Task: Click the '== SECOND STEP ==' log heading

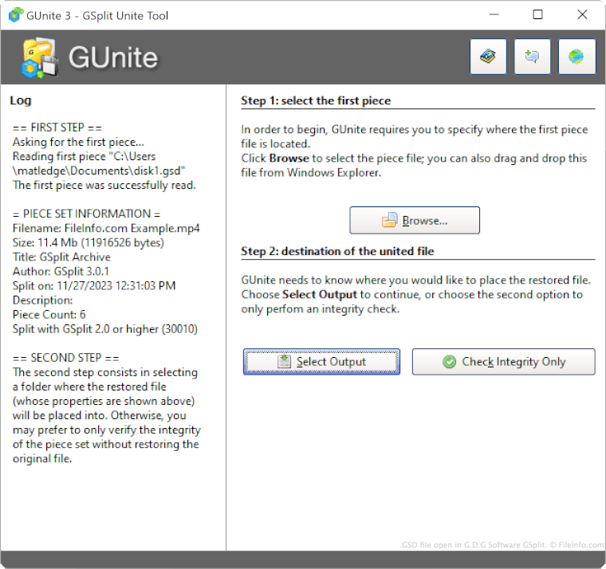Action: point(65,358)
